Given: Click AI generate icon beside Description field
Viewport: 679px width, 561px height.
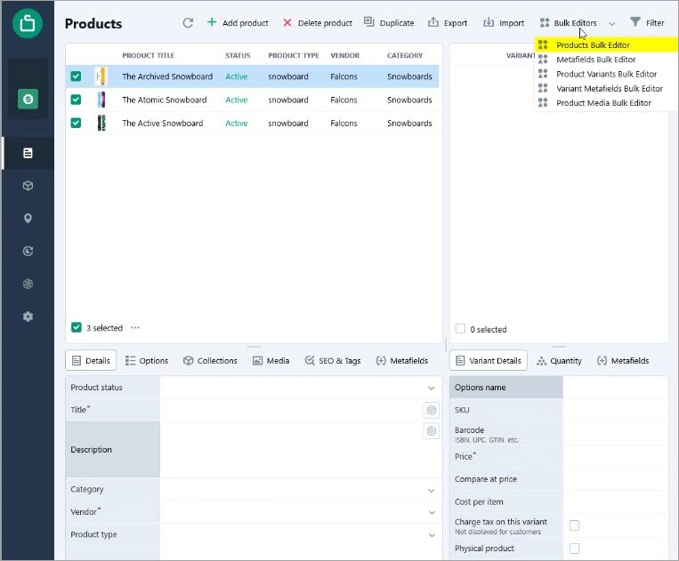Looking at the screenshot, I should point(432,431).
